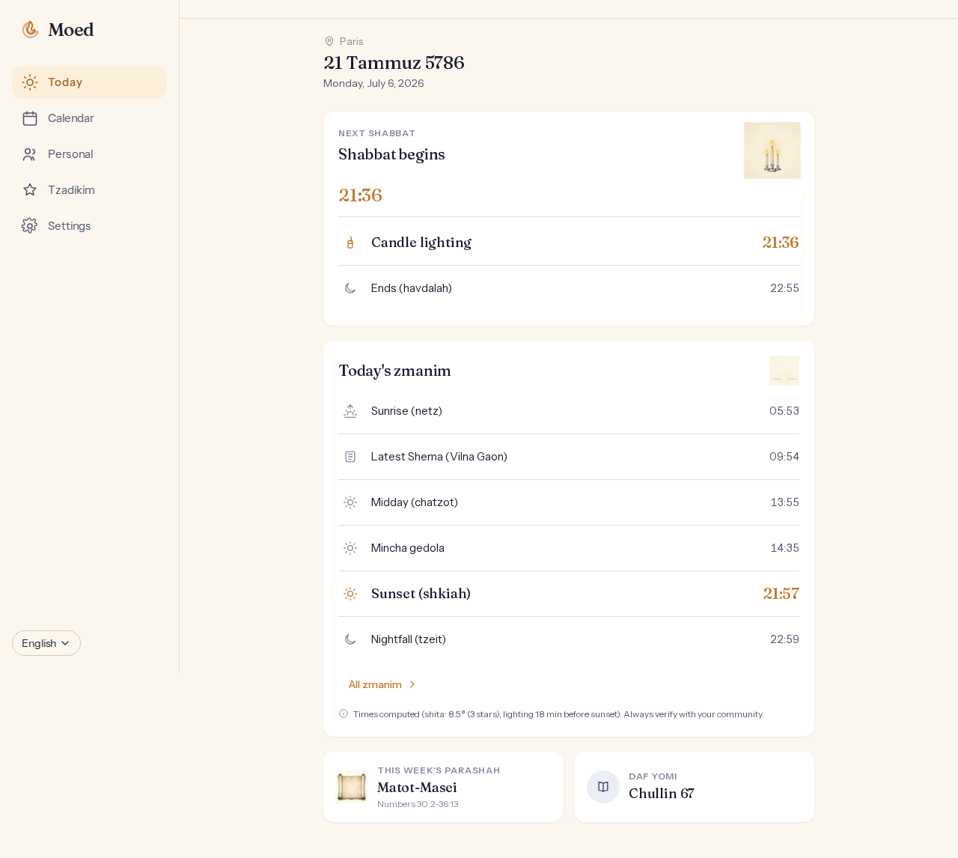Click the moon icon beside Ends (havdalah)

[350, 288]
